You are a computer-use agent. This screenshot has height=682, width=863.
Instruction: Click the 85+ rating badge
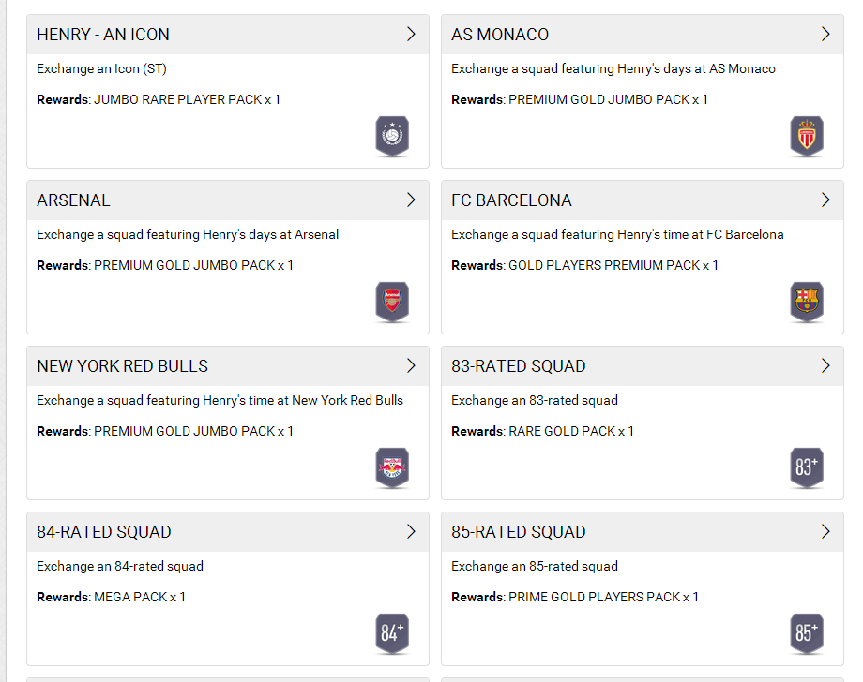[807, 634]
